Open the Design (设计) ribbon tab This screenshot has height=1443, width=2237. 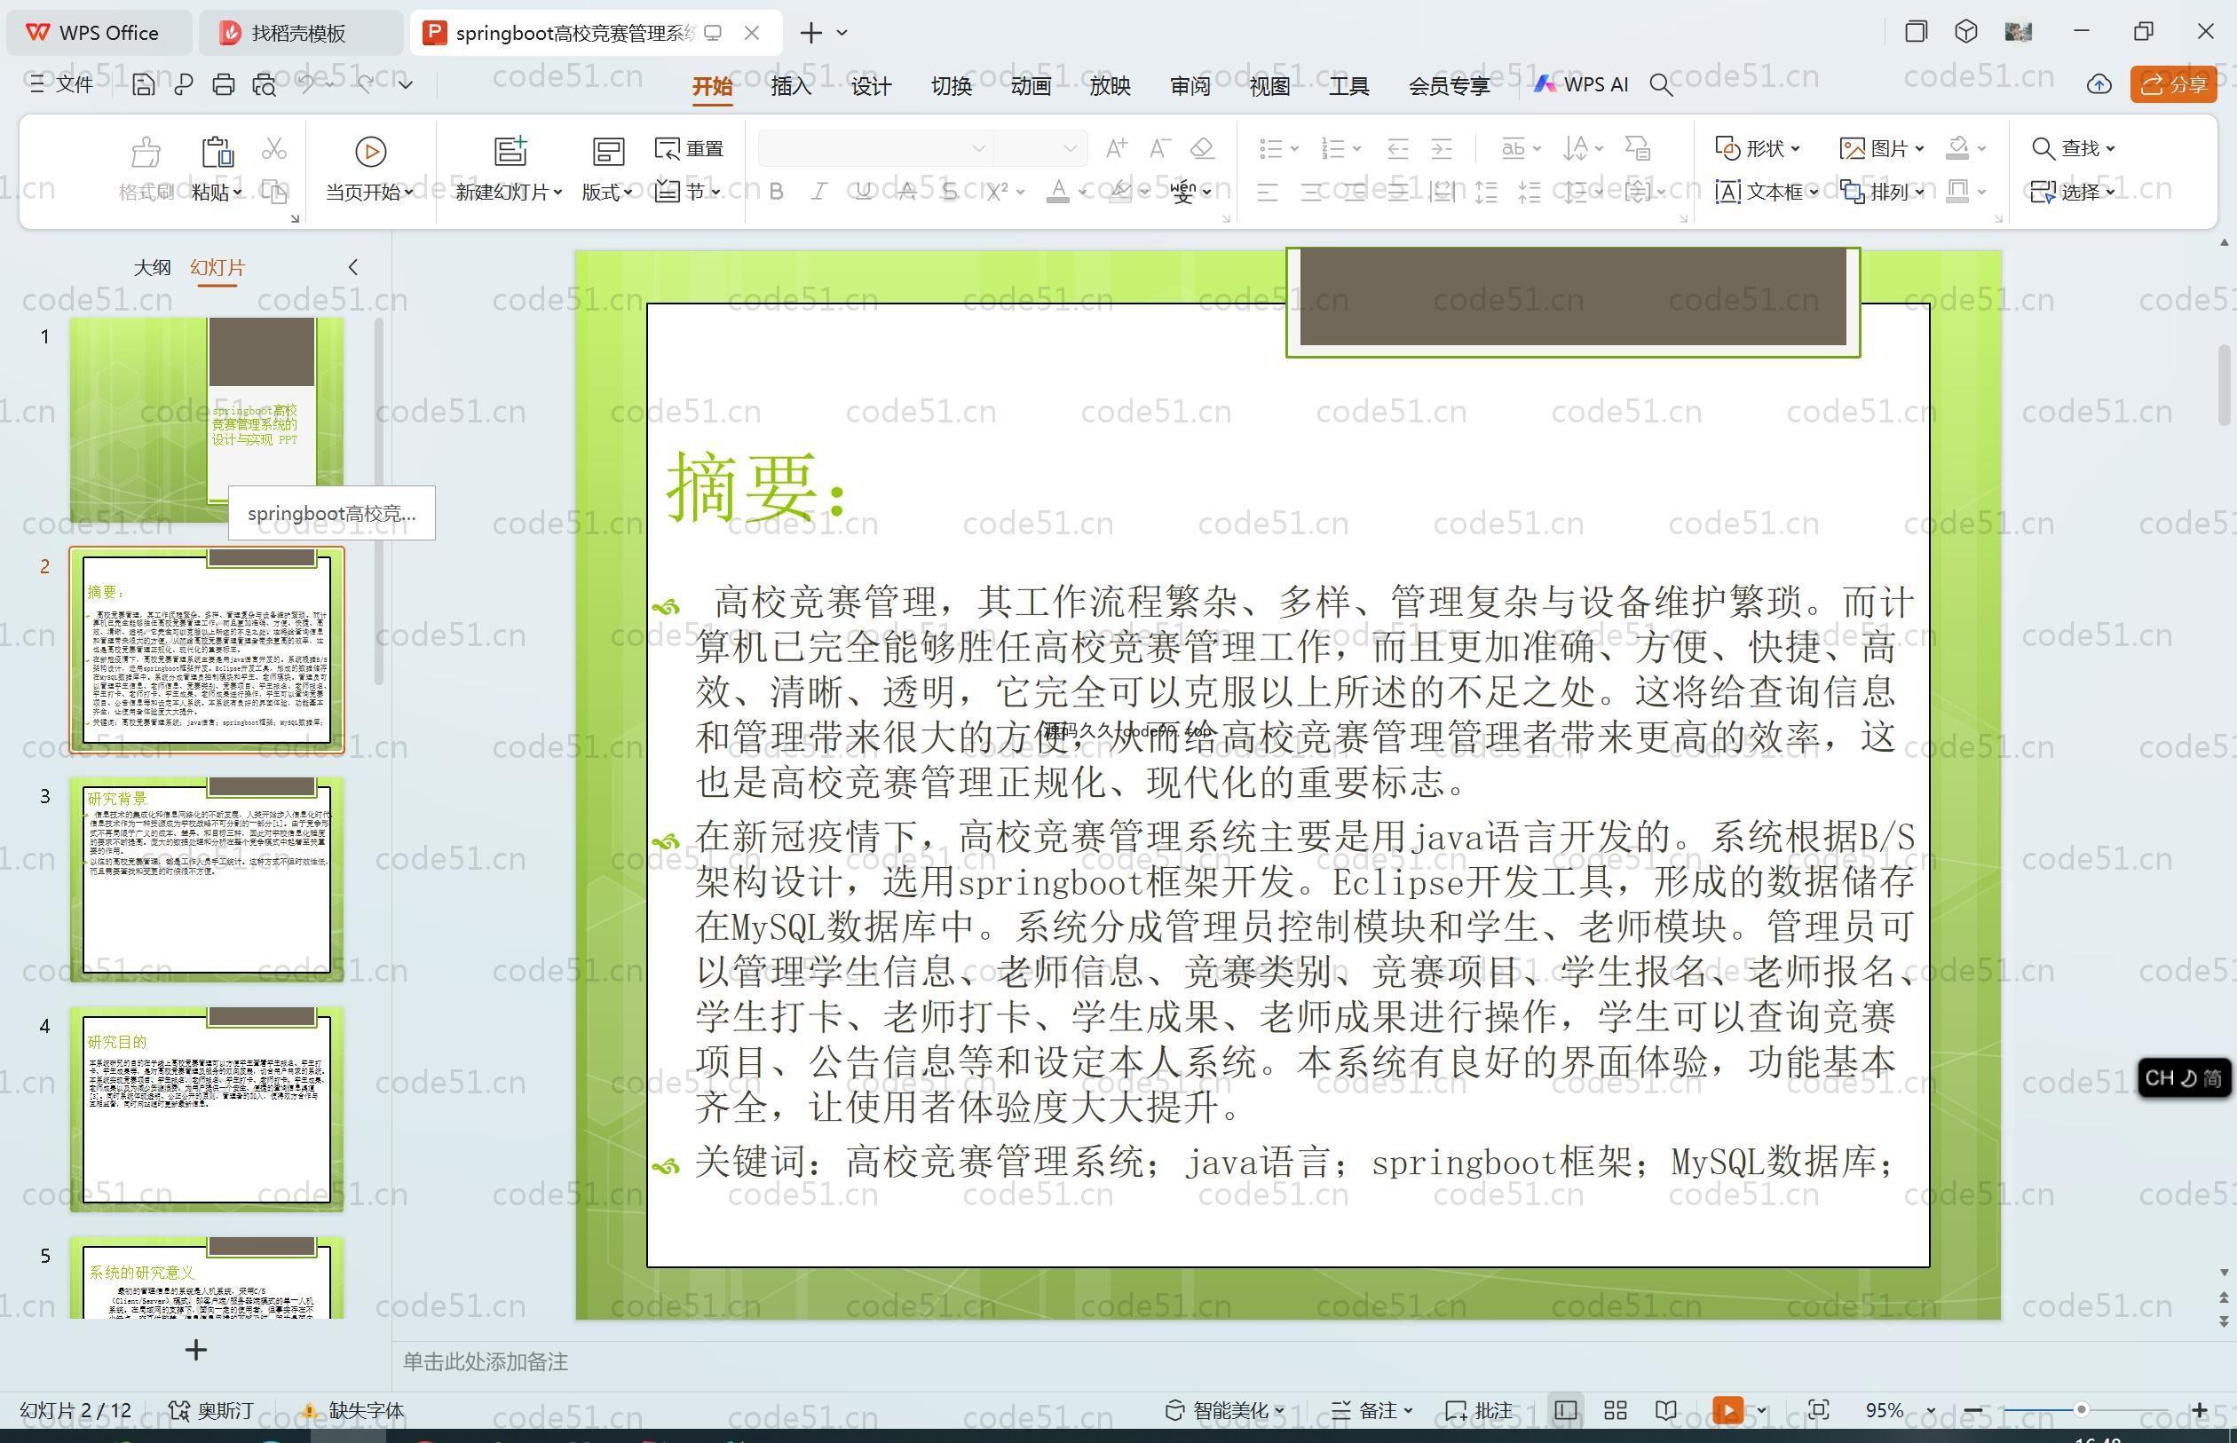pos(871,86)
